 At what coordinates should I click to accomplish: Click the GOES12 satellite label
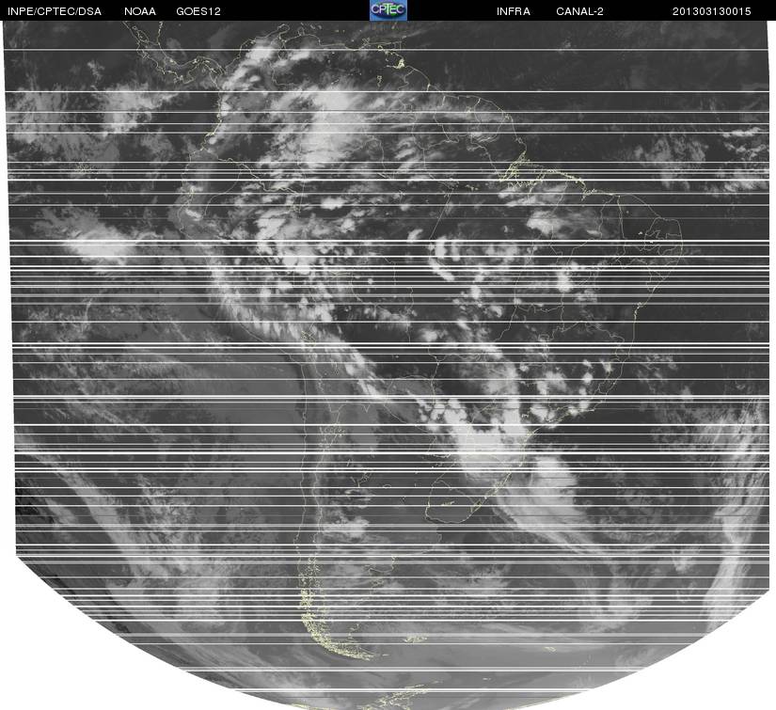(x=198, y=11)
